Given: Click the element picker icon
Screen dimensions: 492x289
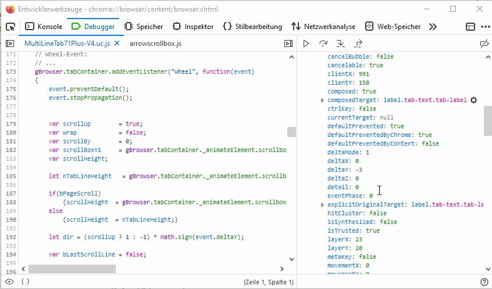Looking at the screenshot, I should tap(10, 27).
